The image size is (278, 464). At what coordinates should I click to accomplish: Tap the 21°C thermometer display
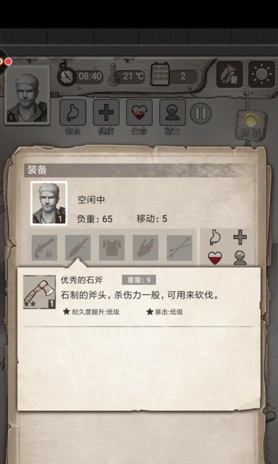(126, 76)
